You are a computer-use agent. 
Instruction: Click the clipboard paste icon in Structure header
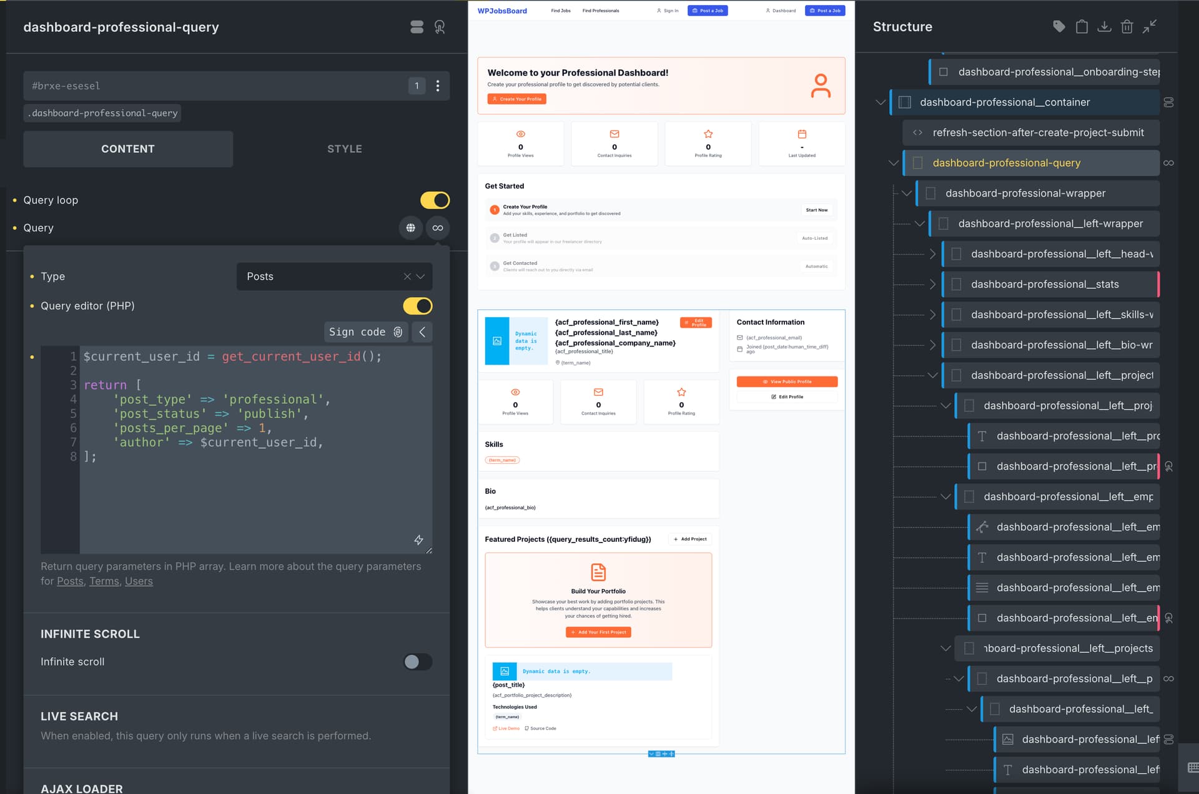(x=1082, y=26)
